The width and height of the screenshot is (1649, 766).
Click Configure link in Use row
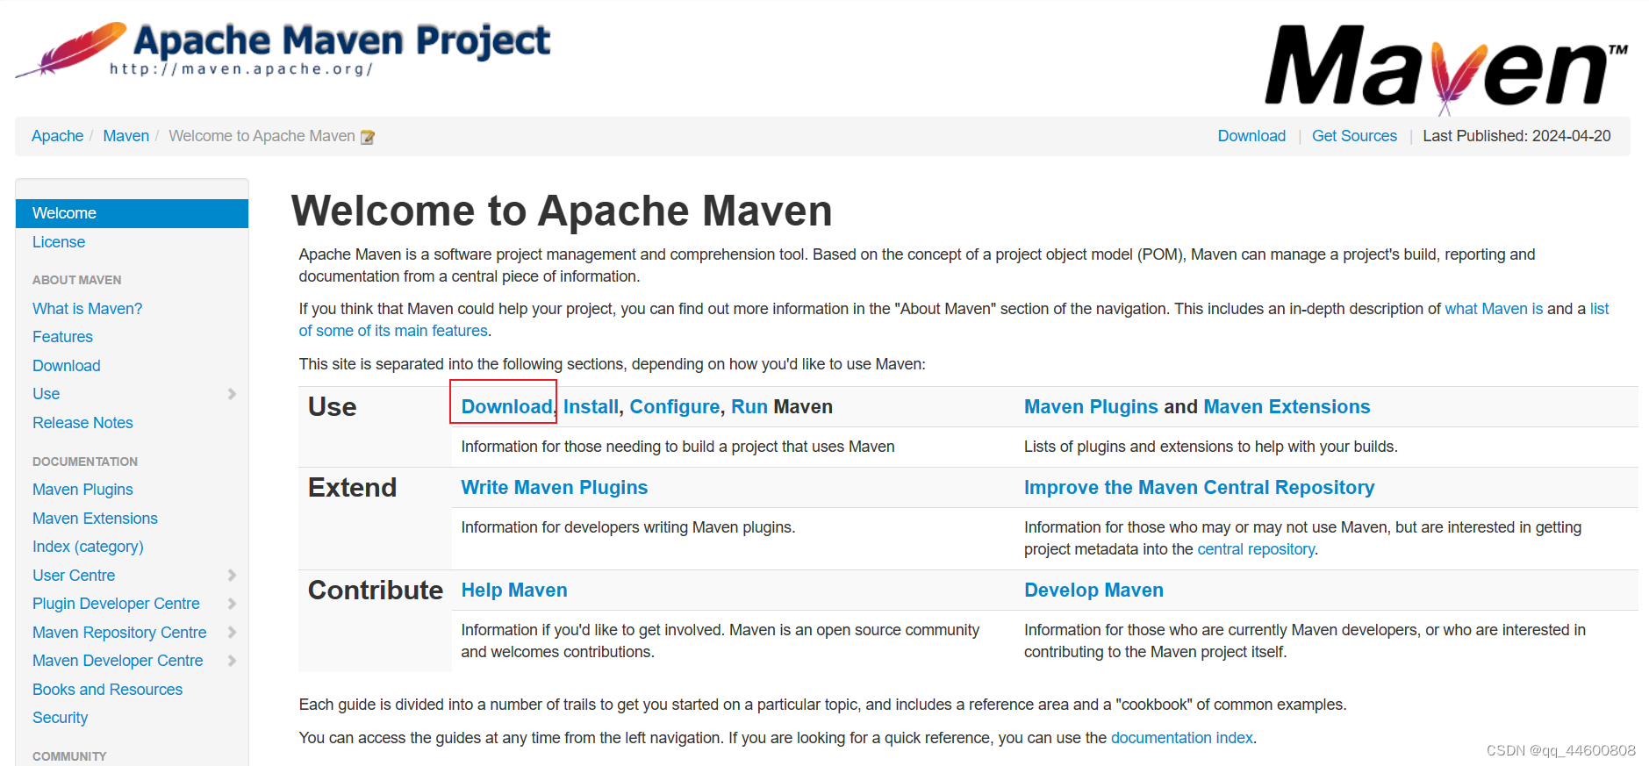coord(674,407)
